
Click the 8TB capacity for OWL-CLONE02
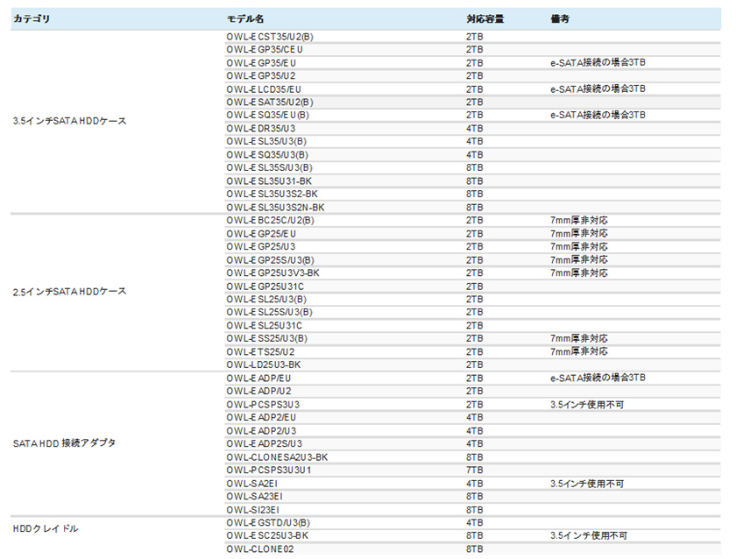(x=475, y=549)
